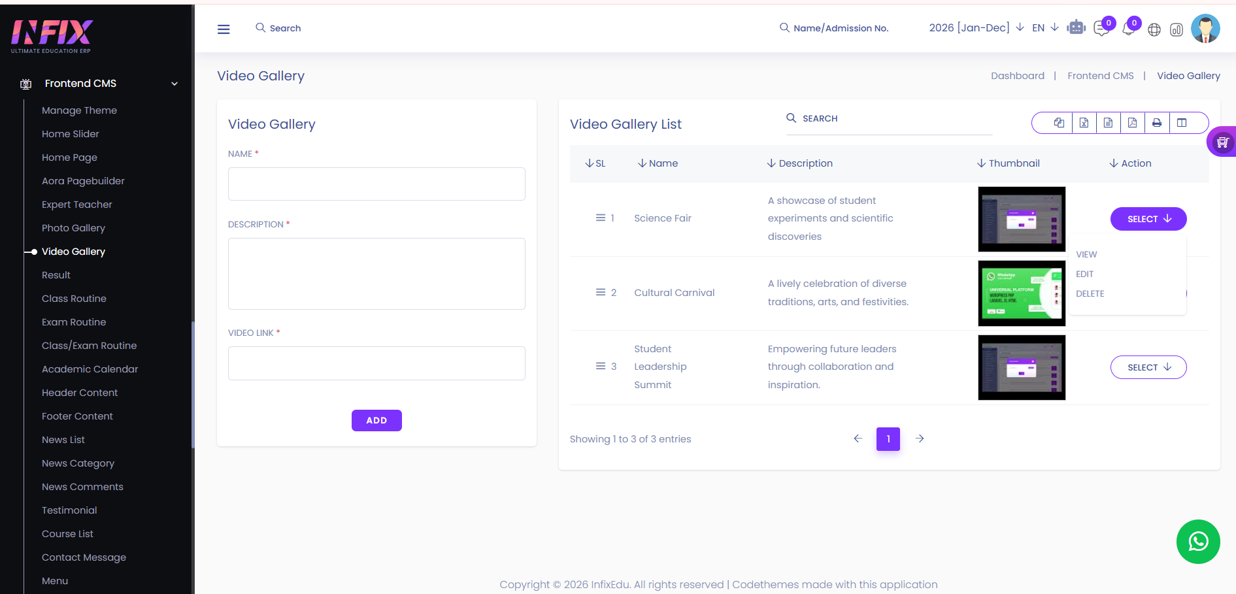Viewport: 1236px width, 594px height.
Task: Click the drag handle for Student Leadership Summit row
Action: (600, 366)
